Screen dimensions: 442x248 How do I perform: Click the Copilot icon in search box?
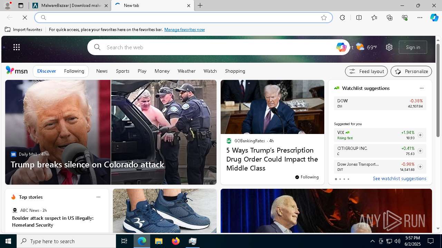[341, 47]
